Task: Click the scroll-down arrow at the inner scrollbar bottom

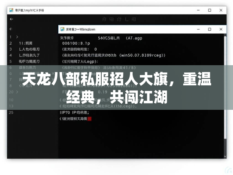Action: [225, 157]
